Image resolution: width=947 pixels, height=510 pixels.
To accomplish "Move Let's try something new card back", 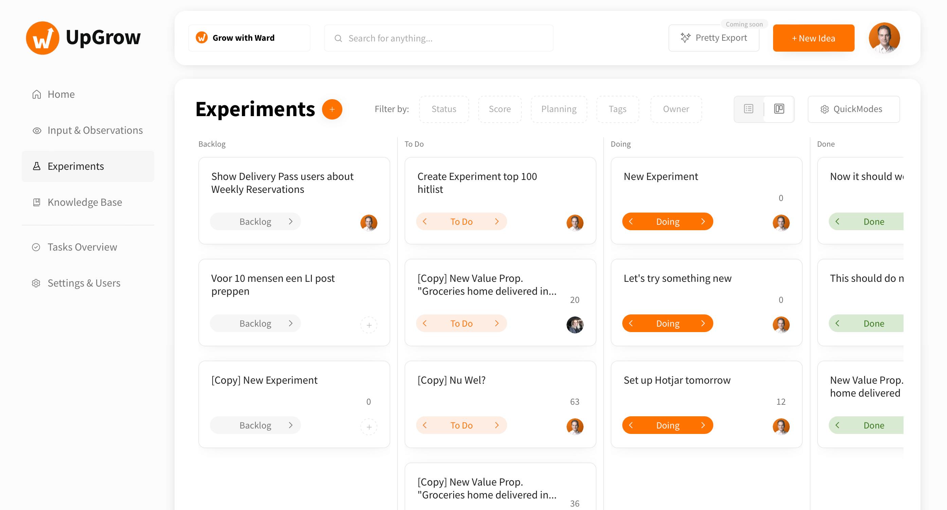I will click(631, 323).
